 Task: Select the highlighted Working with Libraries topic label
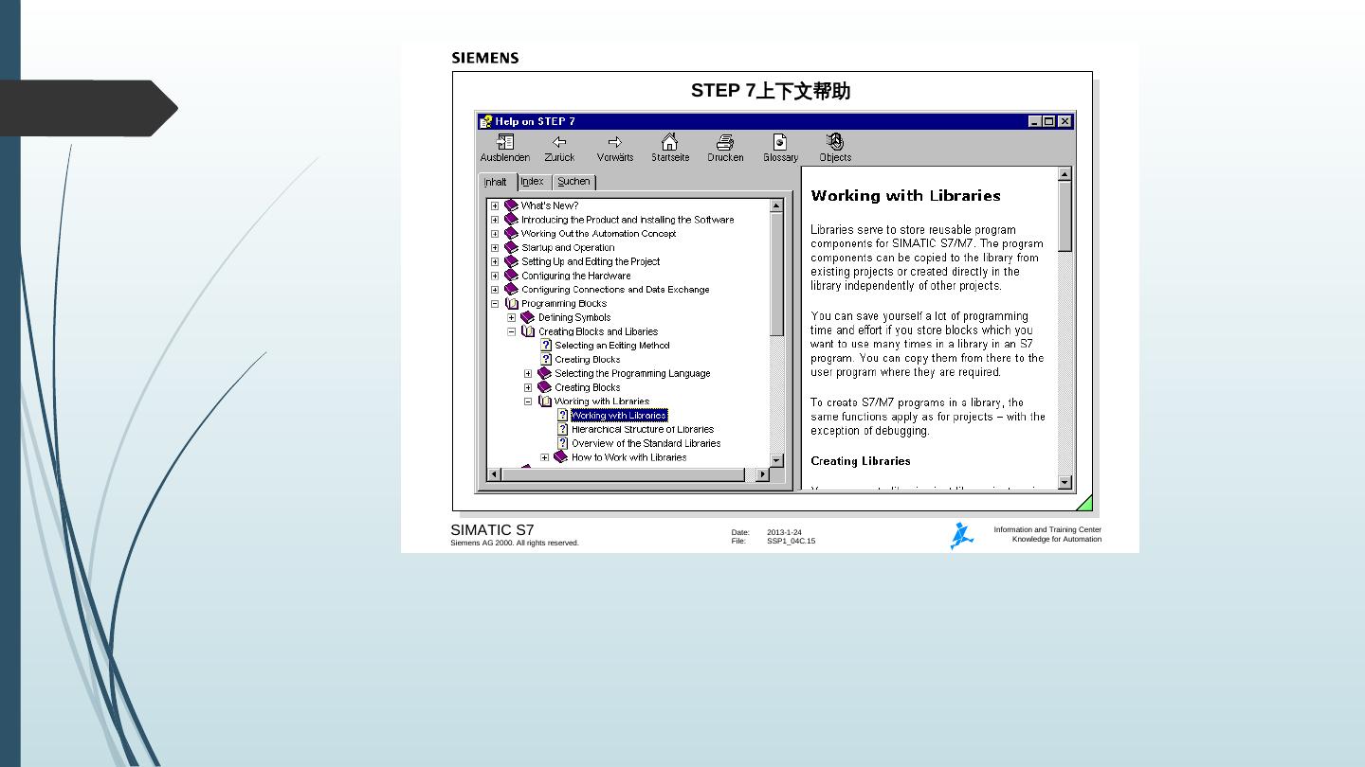[x=619, y=415]
